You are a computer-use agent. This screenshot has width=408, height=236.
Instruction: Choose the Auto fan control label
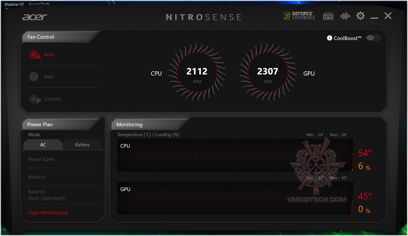point(50,55)
